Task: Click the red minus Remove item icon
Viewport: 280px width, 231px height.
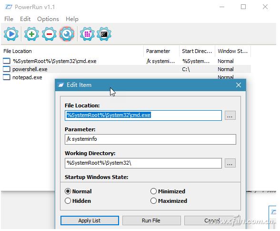Action: [49, 34]
